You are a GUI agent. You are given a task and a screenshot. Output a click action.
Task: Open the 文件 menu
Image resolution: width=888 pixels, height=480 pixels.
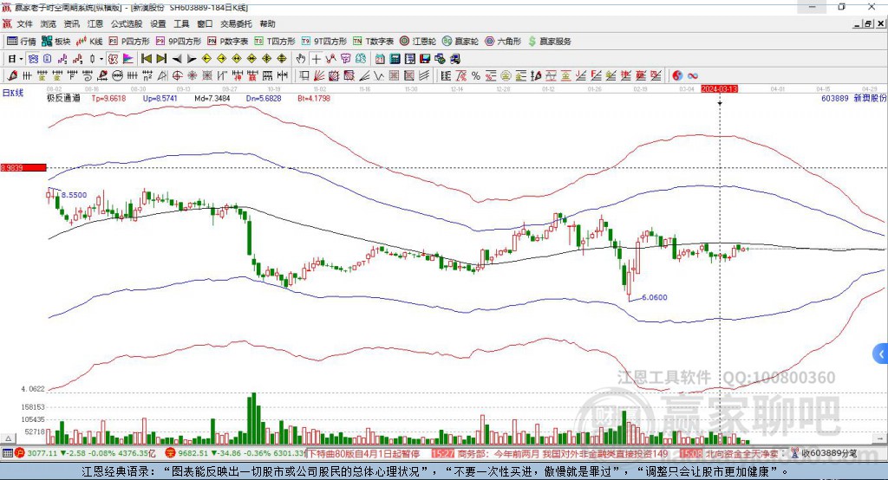tap(25, 23)
